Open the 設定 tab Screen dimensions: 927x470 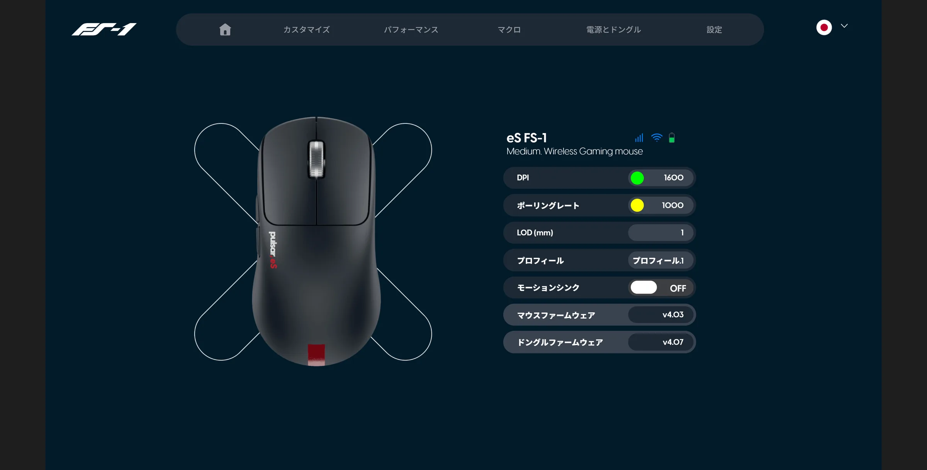click(714, 30)
